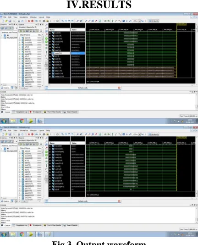Click Chrome icon on upper Windows taskbar
The width and height of the screenshot is (198, 245).
22,121
